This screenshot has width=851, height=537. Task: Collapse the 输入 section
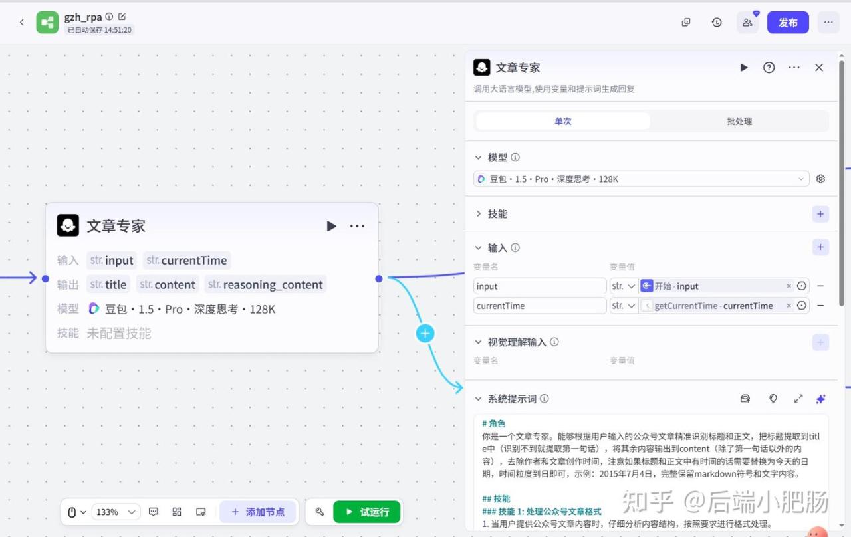tap(478, 248)
